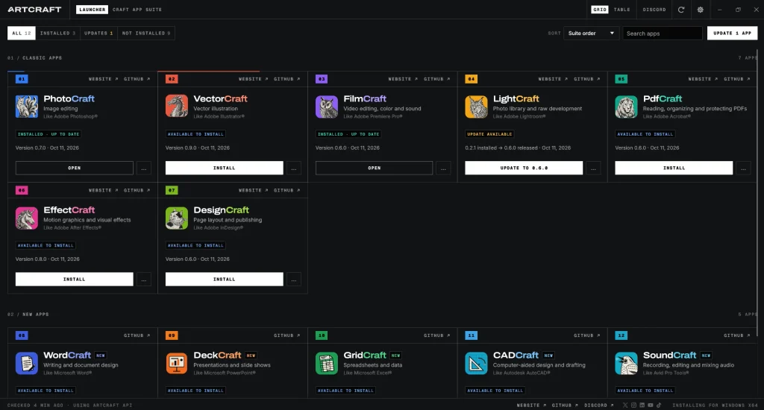Click the CADCraft drafting icon
The width and height of the screenshot is (764, 410).
476,363
